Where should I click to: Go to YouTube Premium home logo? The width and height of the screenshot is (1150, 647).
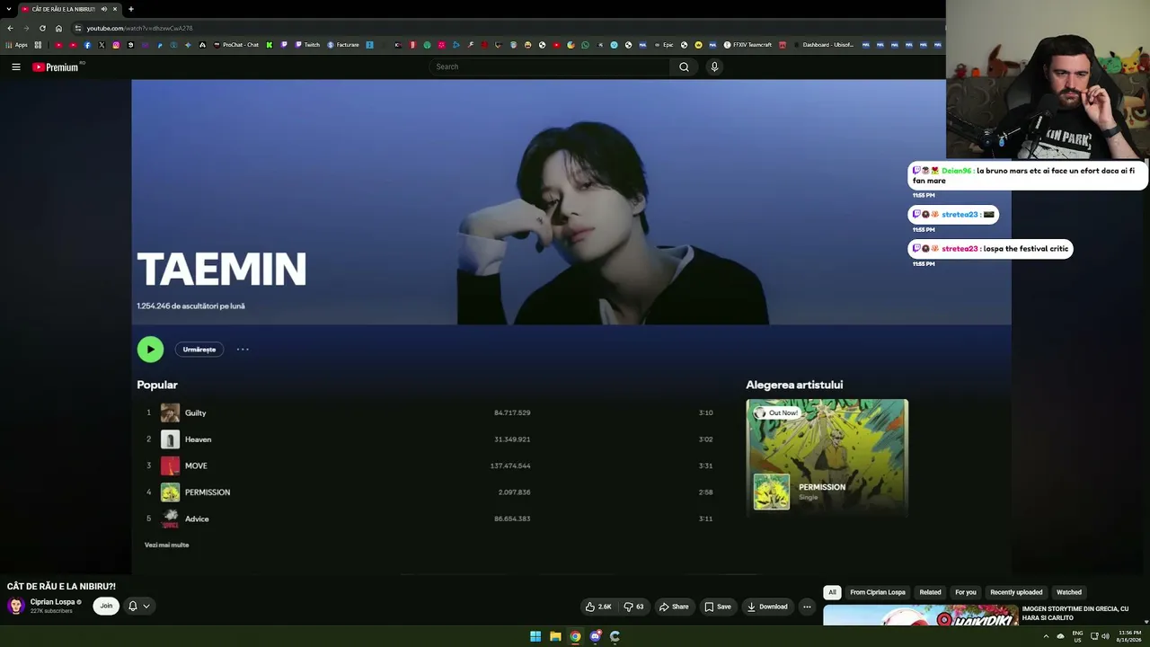point(57,66)
